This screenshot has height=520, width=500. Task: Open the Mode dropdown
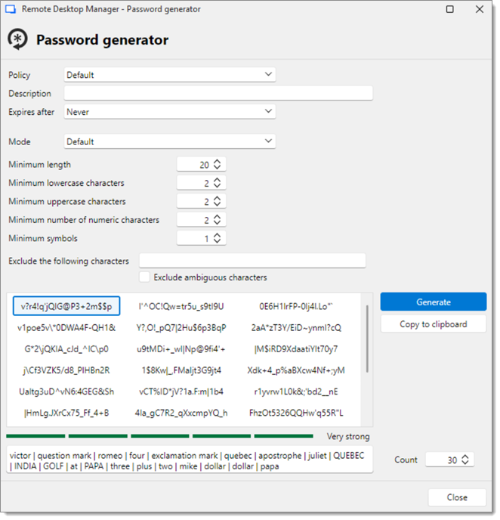[171, 142]
